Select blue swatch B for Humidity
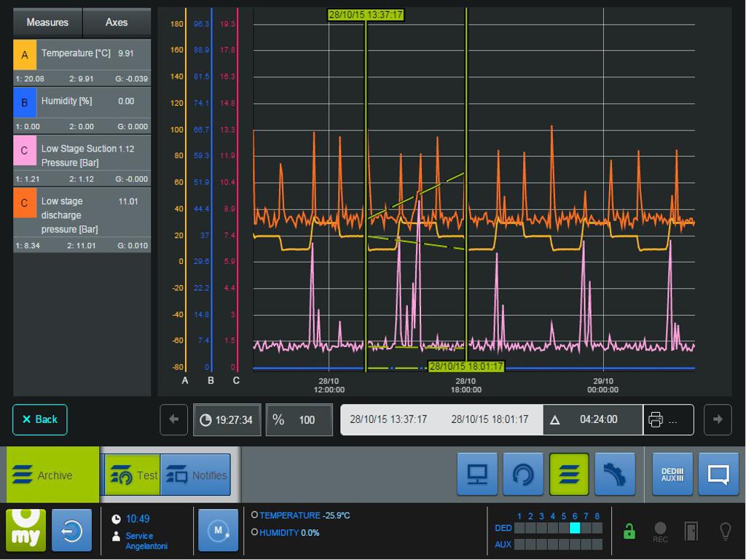The image size is (746, 560). (x=25, y=102)
